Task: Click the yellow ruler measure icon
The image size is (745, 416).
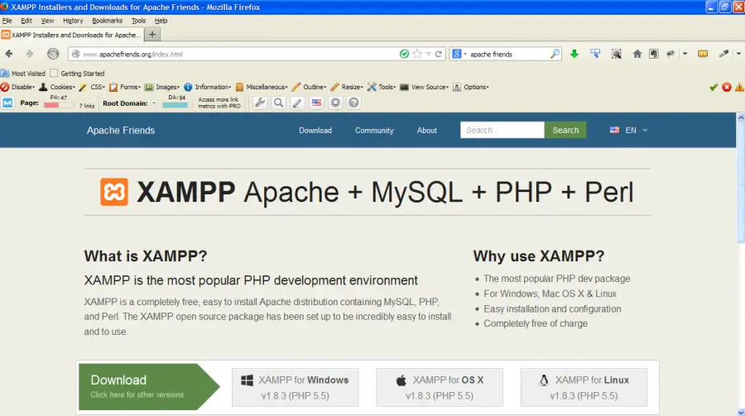Action: (x=703, y=54)
